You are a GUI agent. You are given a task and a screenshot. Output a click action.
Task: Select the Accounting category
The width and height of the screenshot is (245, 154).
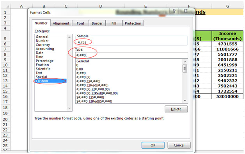click(x=45, y=49)
